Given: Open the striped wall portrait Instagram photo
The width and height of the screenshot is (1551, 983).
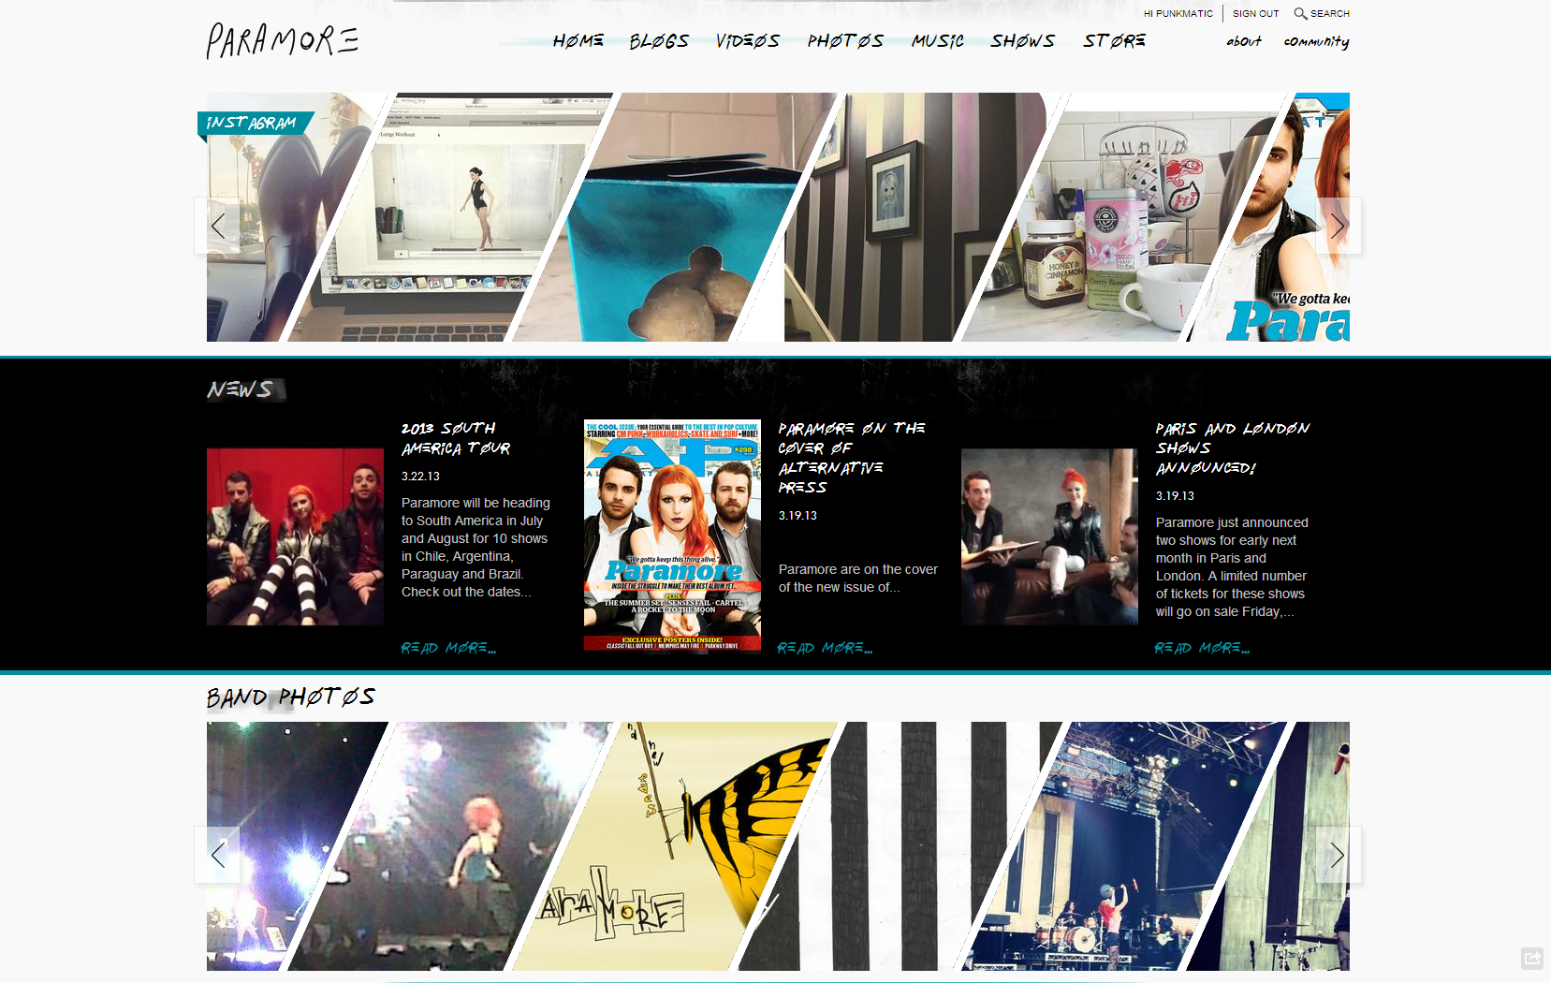Looking at the screenshot, I should tap(899, 217).
